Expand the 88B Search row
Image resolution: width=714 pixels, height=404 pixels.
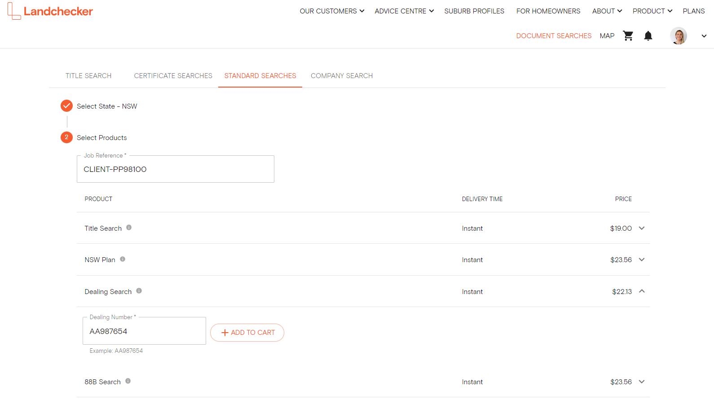[x=642, y=382]
